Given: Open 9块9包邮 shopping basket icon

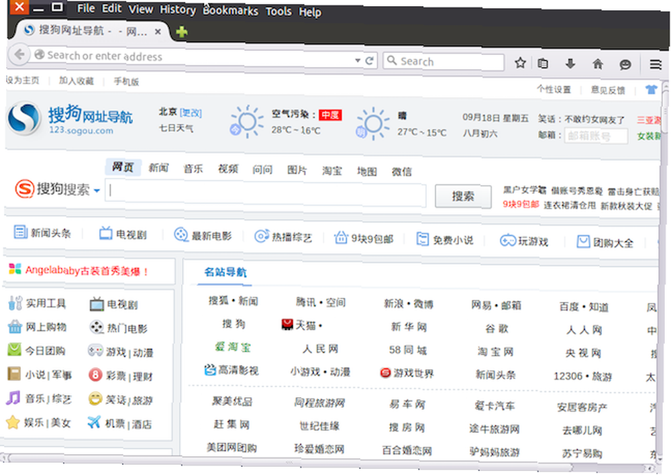Looking at the screenshot, I should [341, 237].
